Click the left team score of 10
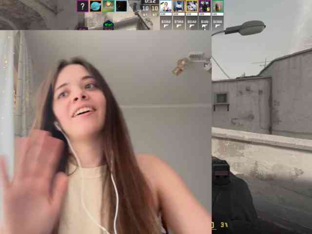 [145, 8]
